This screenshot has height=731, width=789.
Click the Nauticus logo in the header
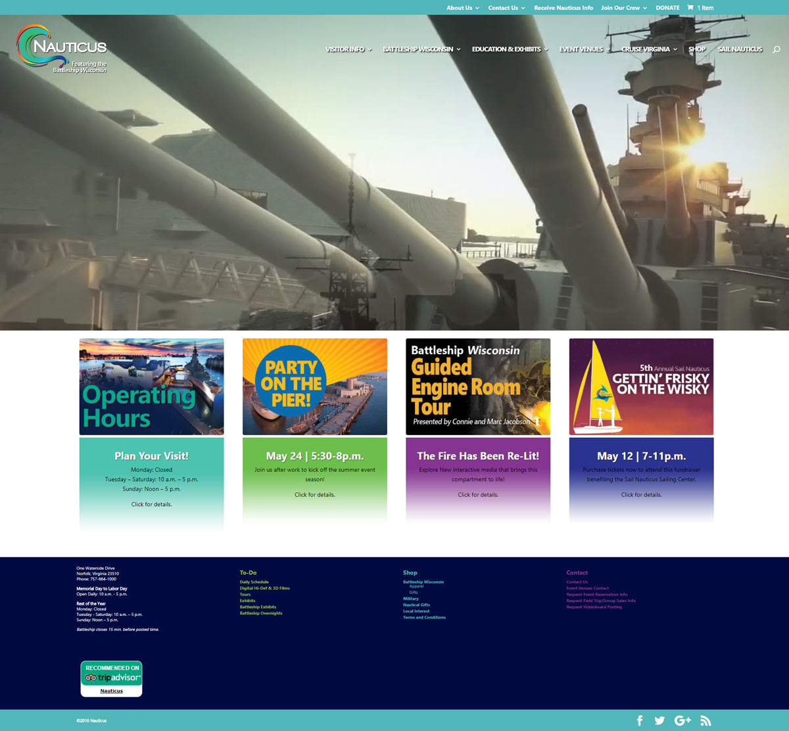[x=62, y=49]
